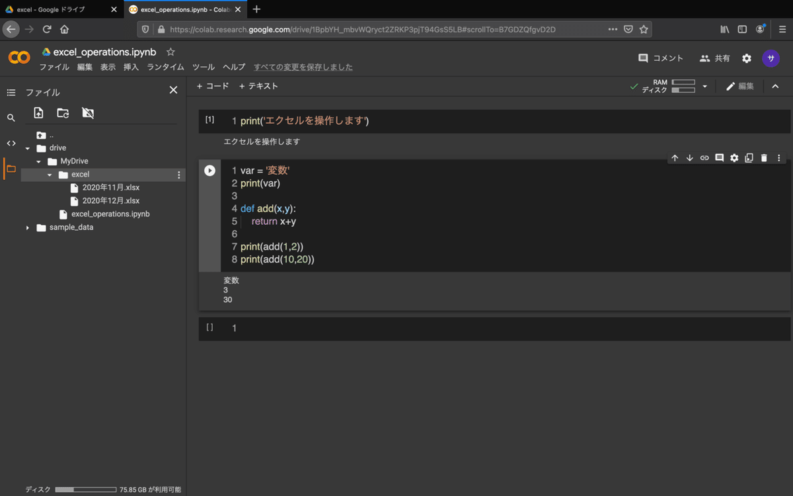This screenshot has height=496, width=793.
Task: Open Colab settings gear
Action: click(x=747, y=58)
